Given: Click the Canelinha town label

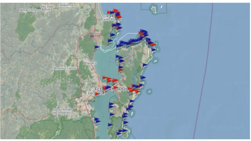Looking at the screenshot, I should tap(65, 5).
